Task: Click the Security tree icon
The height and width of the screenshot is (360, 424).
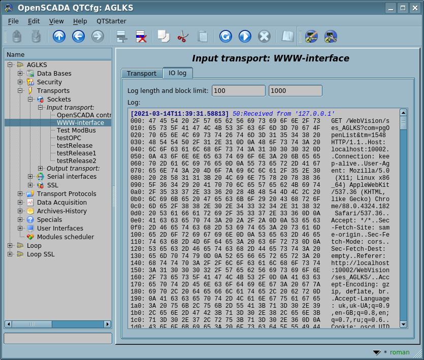Action: pyautogui.click(x=30, y=82)
